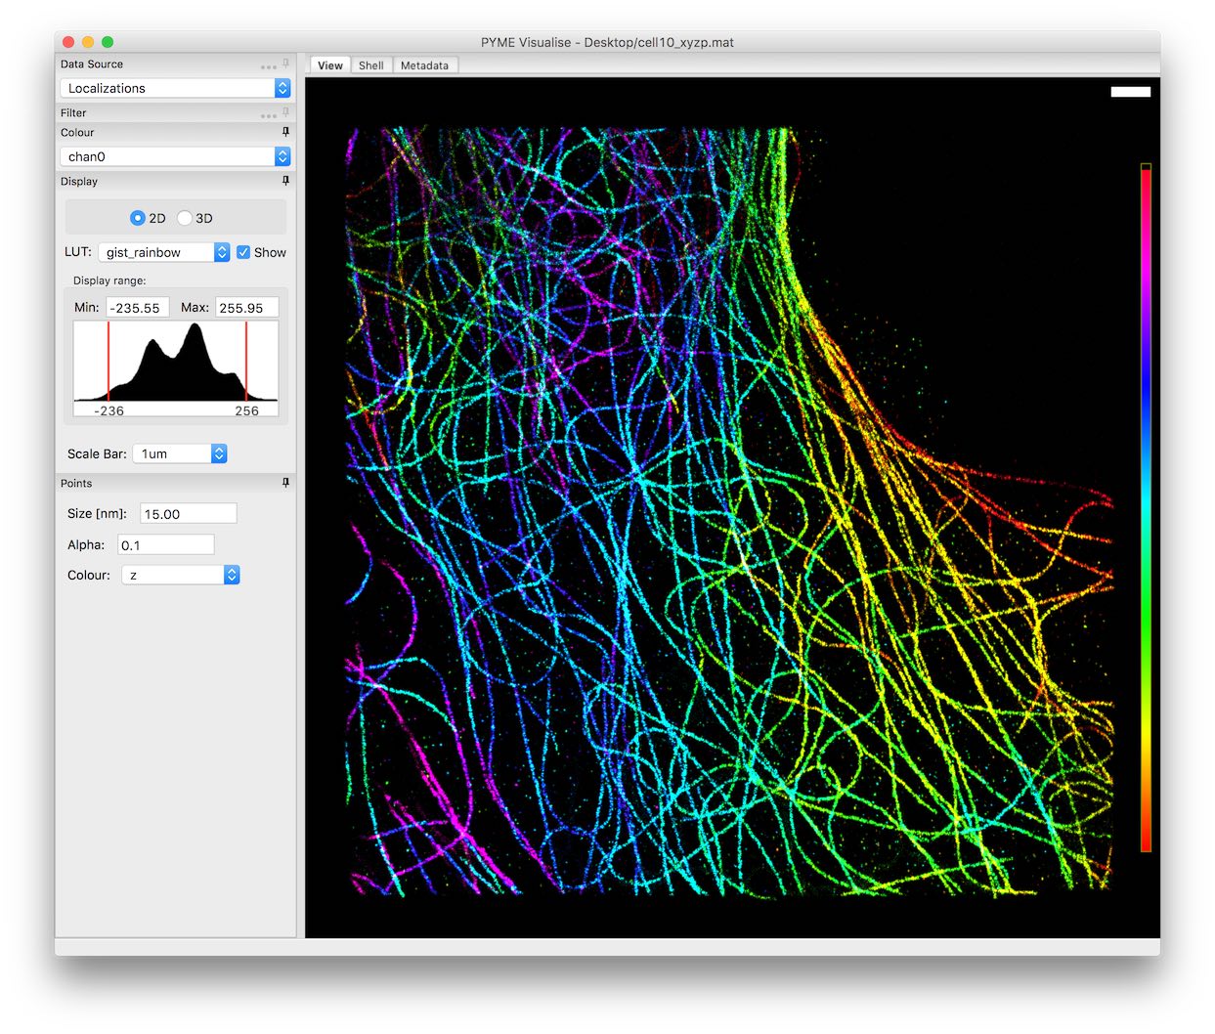This screenshot has height=1034, width=1215.
Task: Click the pin icon on Data Source panel
Action: coord(285,64)
